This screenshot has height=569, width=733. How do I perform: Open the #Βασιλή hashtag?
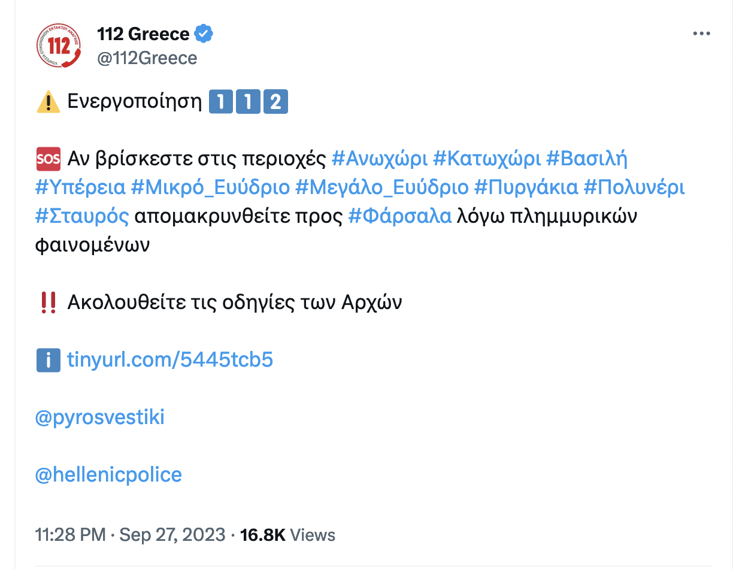pos(586,159)
